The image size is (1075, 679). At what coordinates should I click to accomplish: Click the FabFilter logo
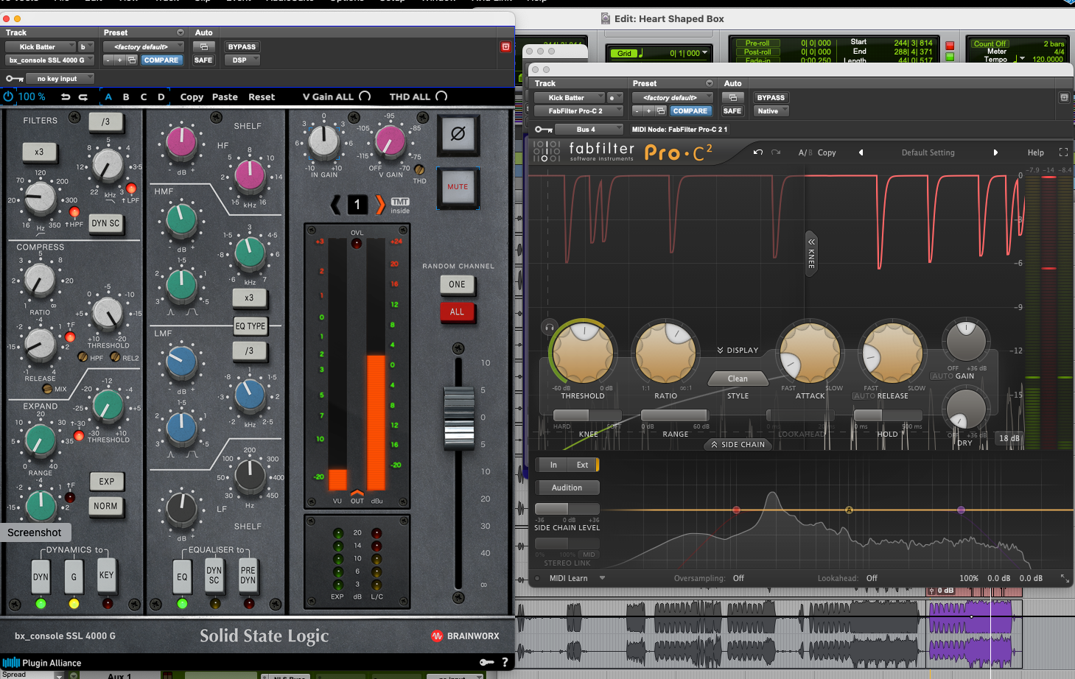(x=584, y=151)
